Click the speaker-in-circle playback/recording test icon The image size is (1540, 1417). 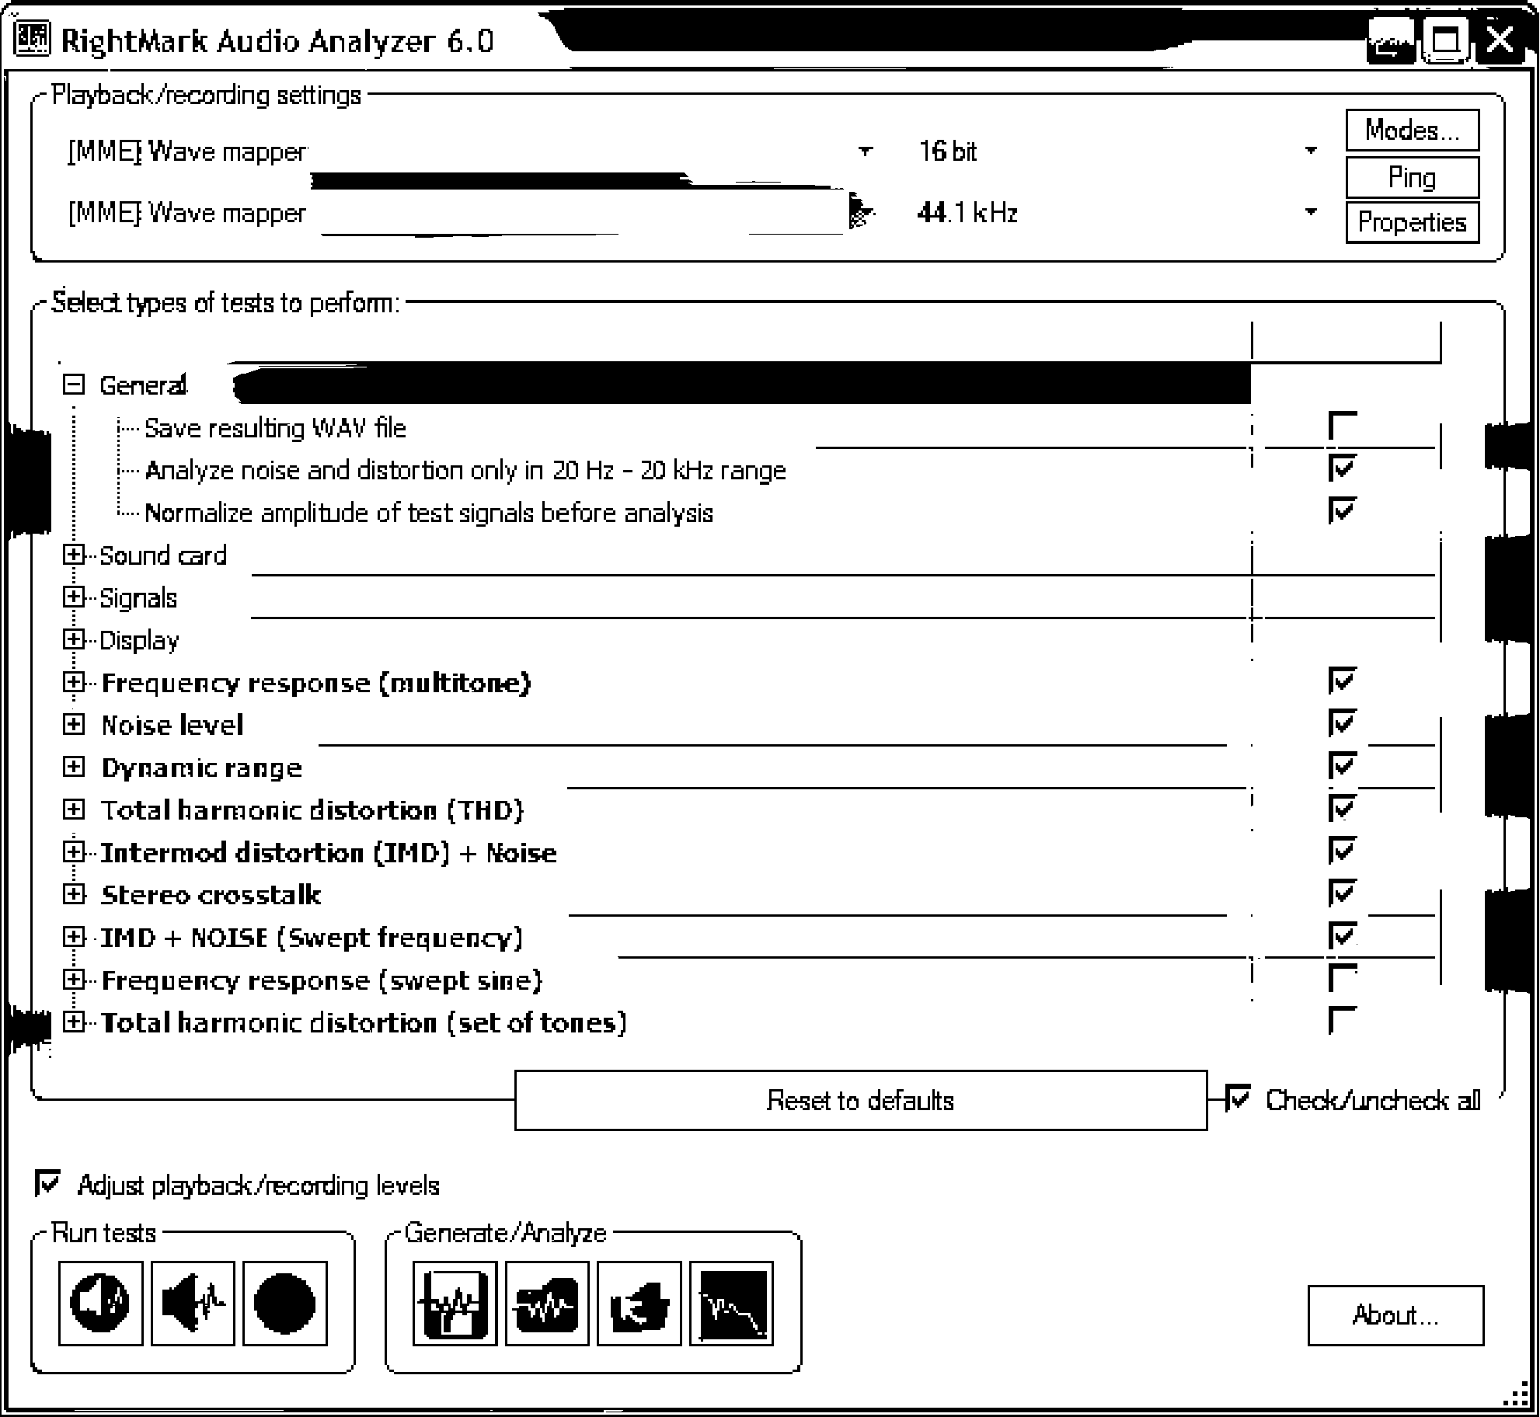click(100, 1303)
